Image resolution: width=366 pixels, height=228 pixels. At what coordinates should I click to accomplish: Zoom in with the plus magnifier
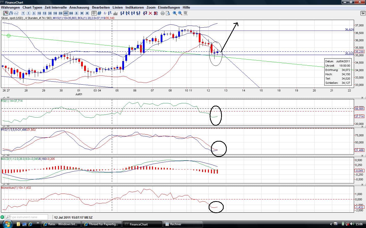pyautogui.click(x=175, y=13)
